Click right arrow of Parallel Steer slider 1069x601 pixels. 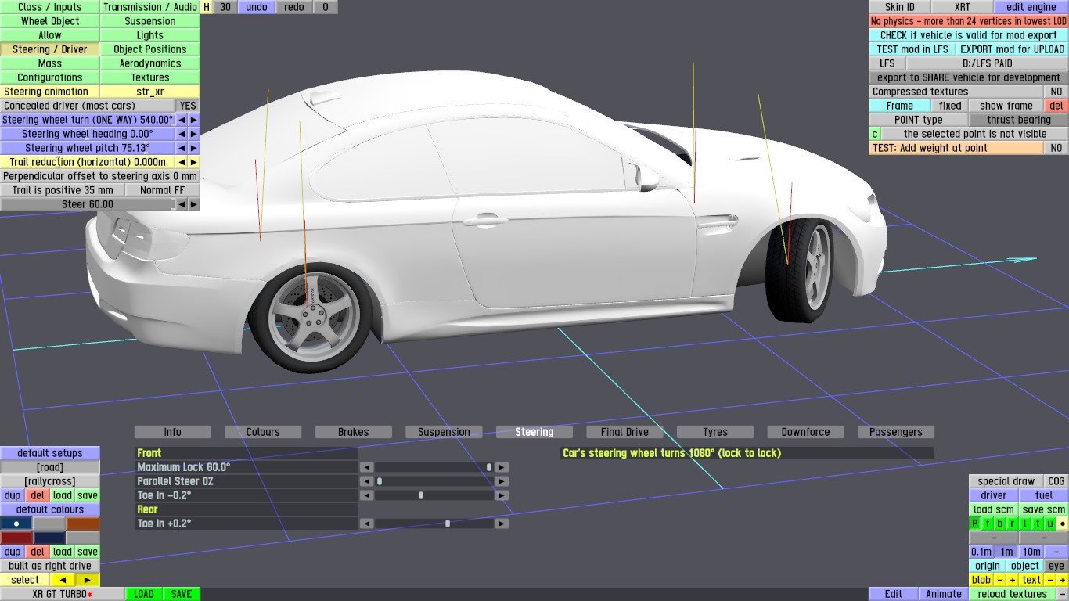[502, 481]
